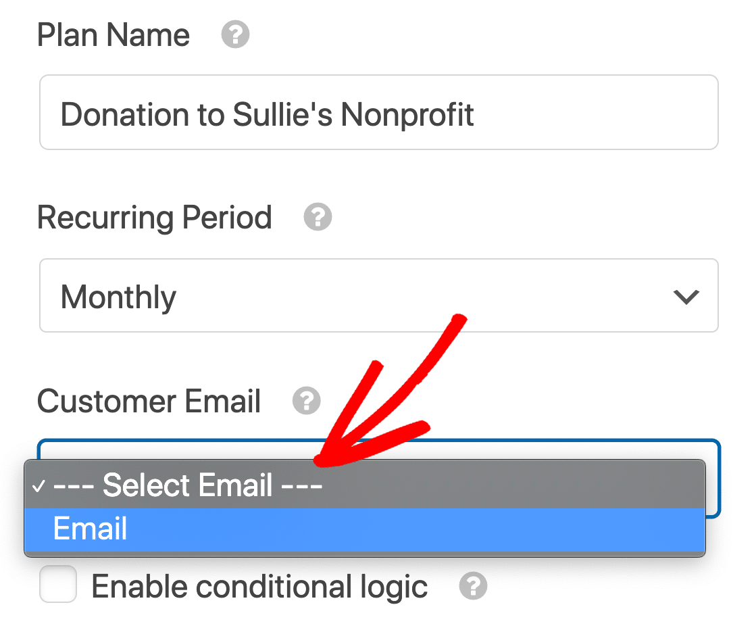
Task: Click the "Enable conditional logic" label text
Action: coord(259,586)
